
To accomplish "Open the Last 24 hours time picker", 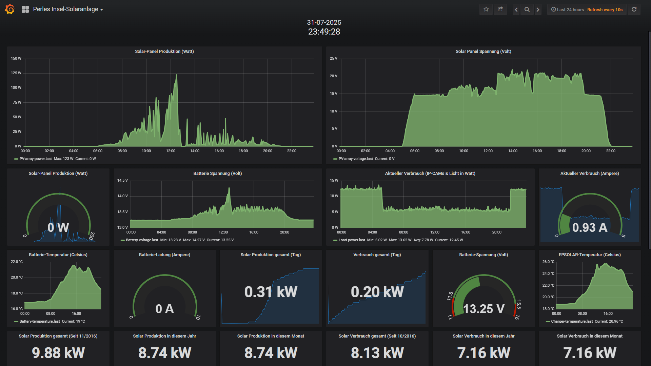I will [x=568, y=10].
